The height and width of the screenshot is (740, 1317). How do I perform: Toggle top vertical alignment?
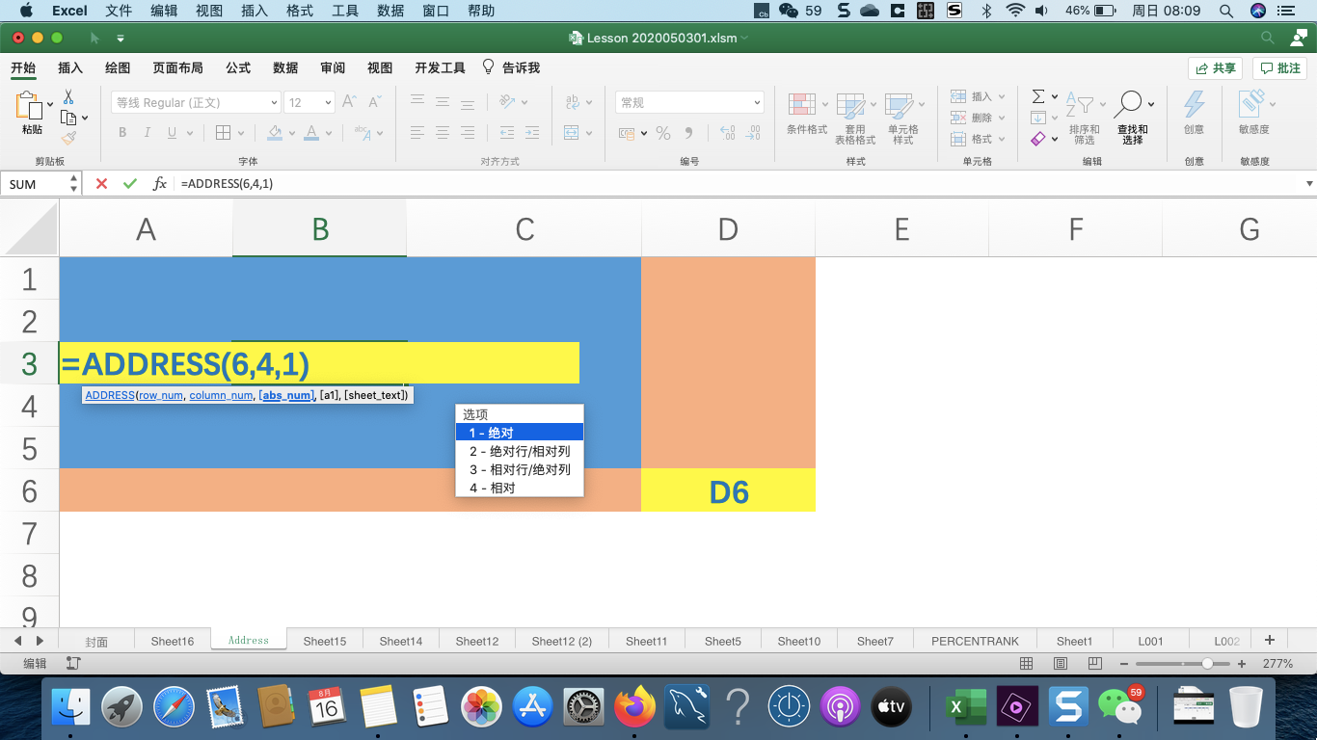[417, 102]
